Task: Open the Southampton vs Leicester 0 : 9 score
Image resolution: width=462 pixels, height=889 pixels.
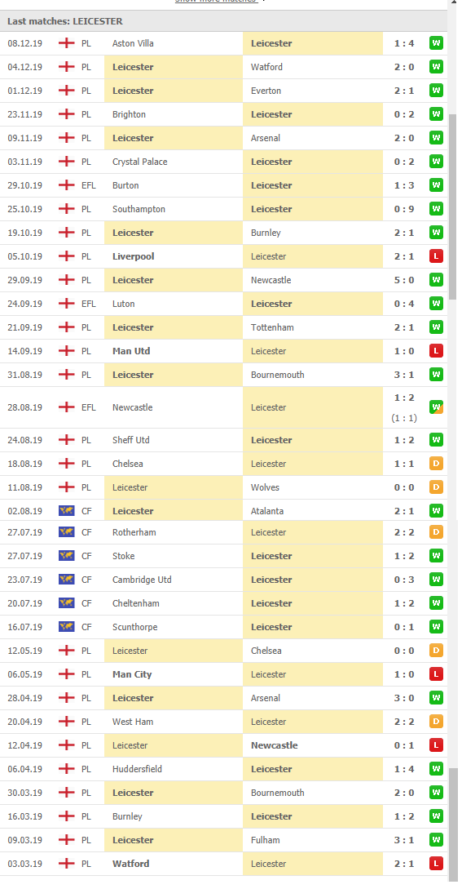Action: (x=404, y=209)
